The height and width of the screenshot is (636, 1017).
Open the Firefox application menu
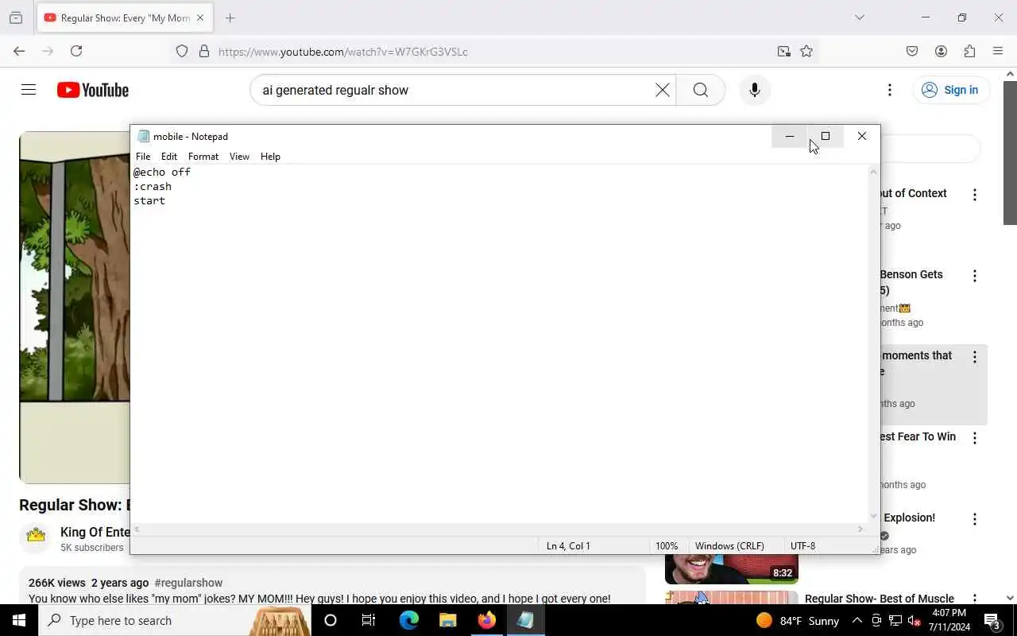998,51
